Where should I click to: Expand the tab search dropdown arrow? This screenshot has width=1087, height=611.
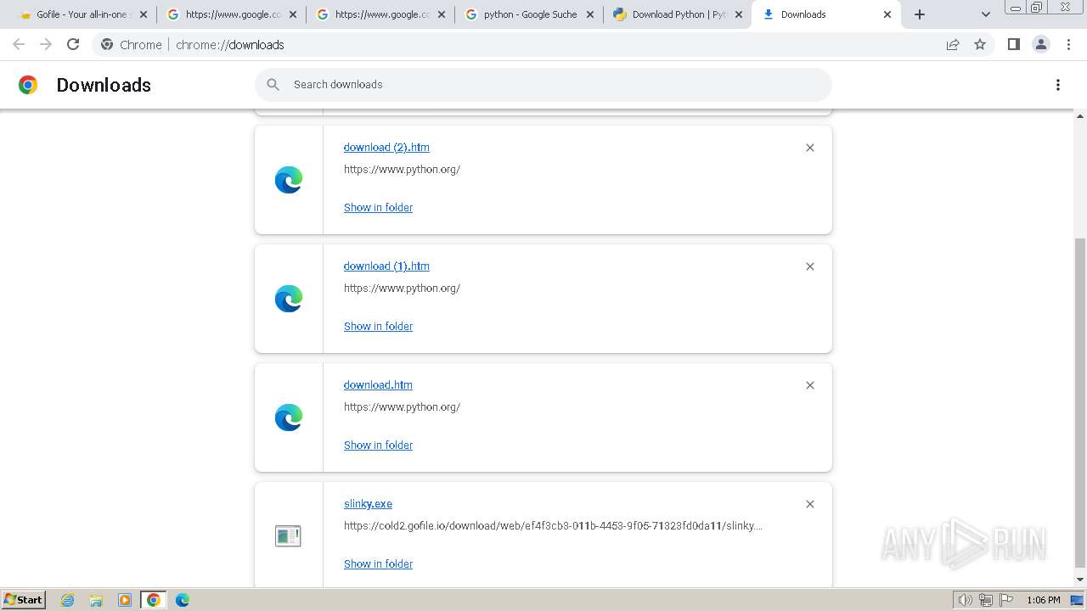point(986,14)
